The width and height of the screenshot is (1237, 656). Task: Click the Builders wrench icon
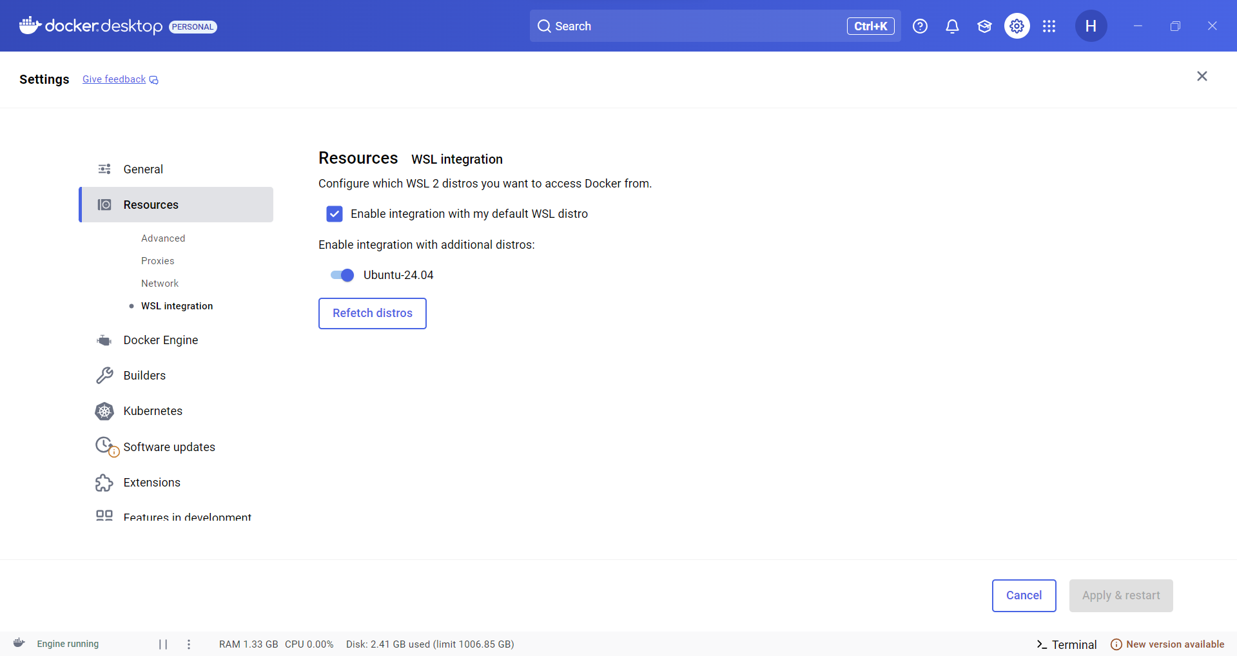pos(104,375)
